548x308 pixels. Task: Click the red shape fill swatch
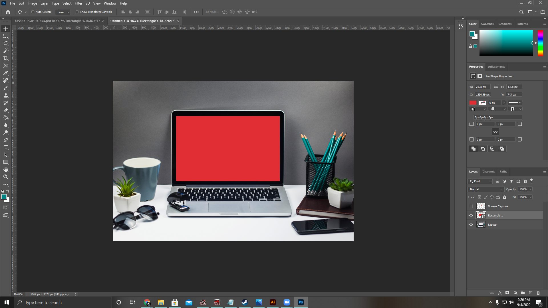[473, 103]
